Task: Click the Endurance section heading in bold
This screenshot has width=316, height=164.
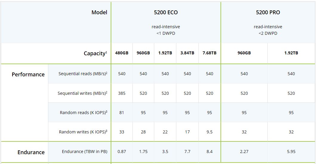Action: pos(31,152)
